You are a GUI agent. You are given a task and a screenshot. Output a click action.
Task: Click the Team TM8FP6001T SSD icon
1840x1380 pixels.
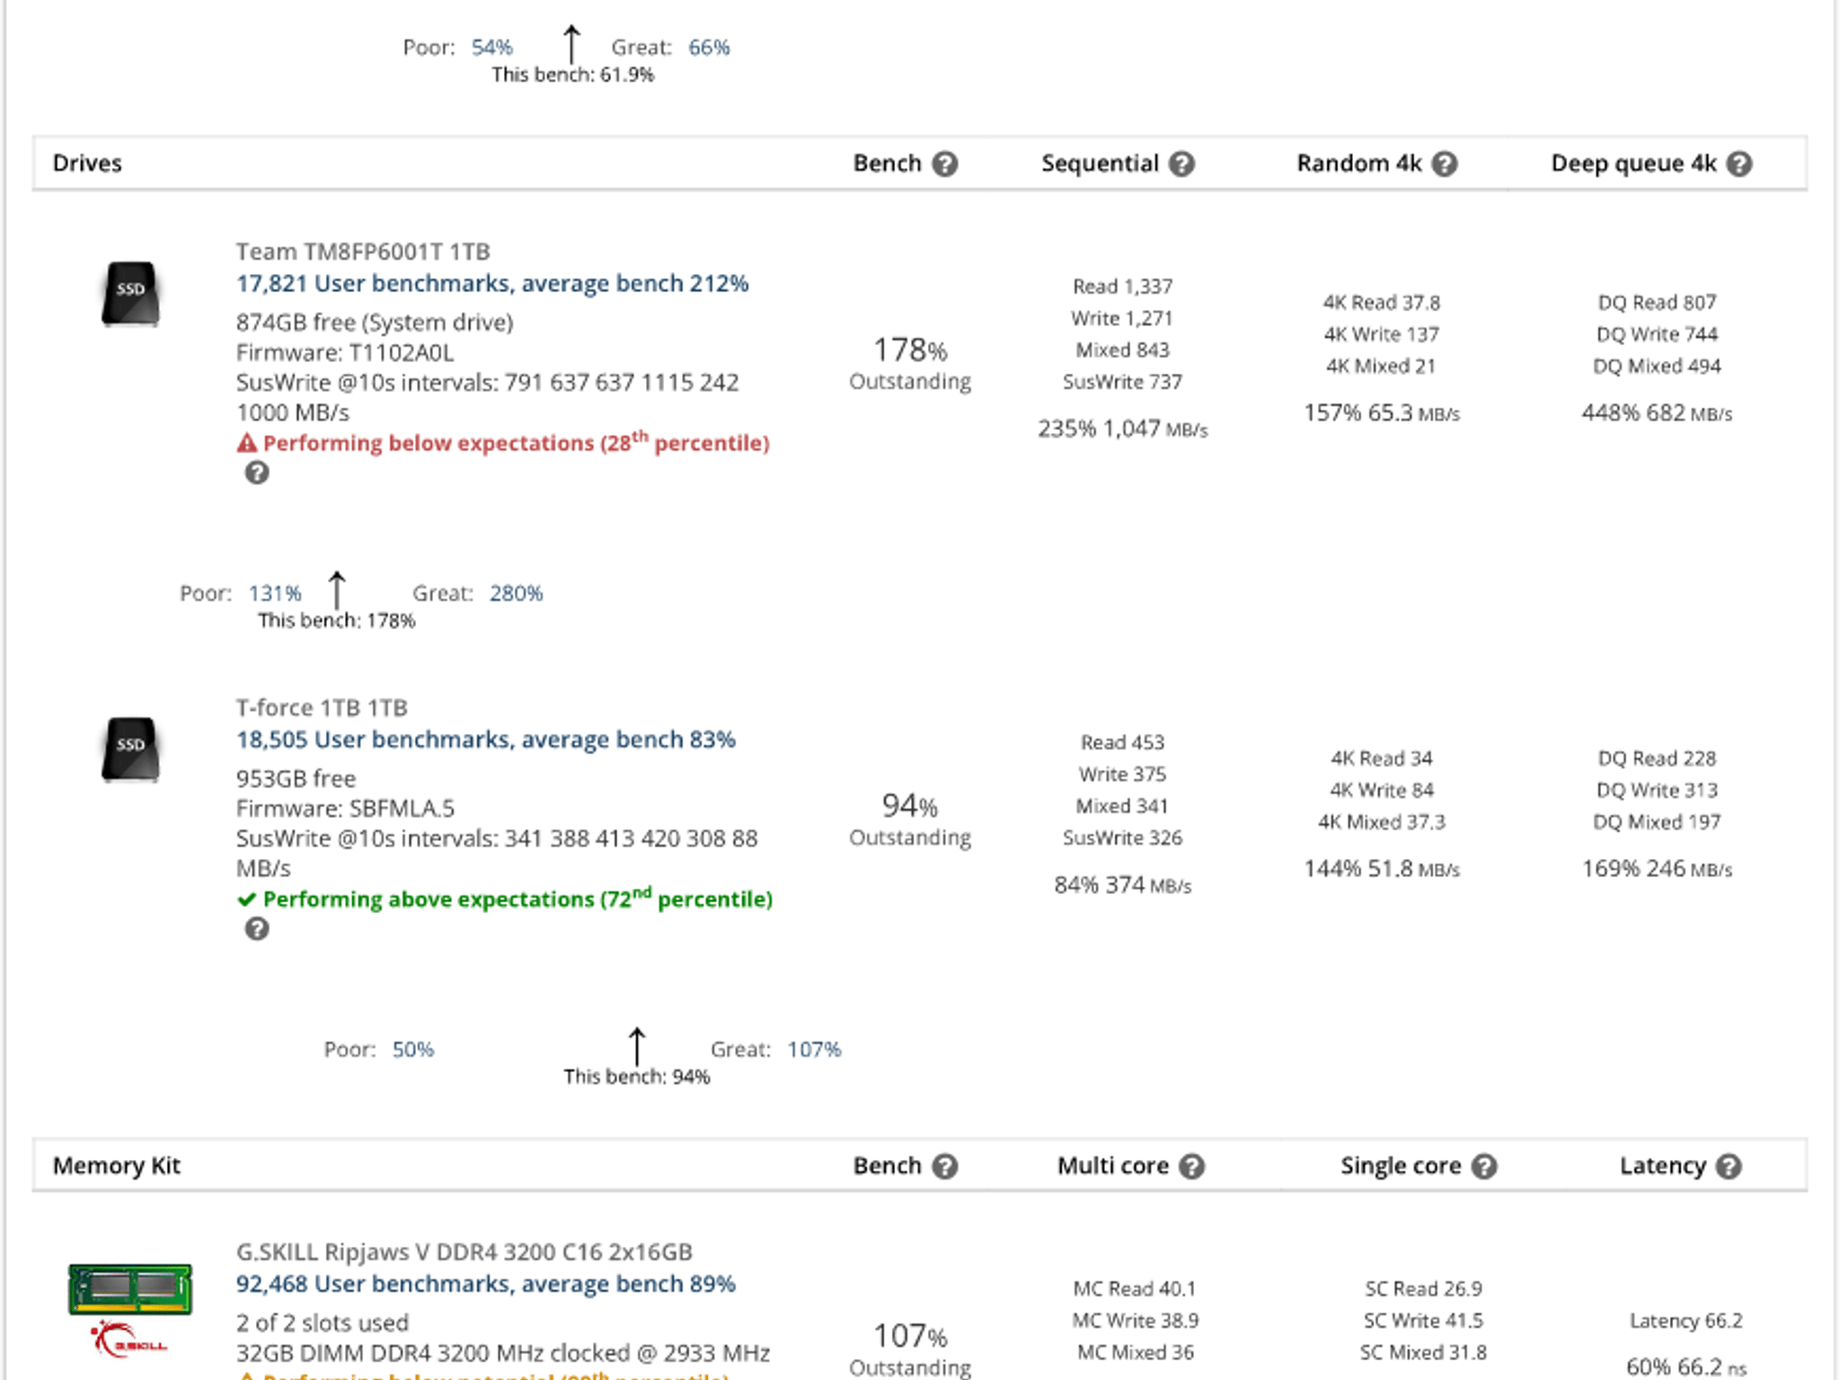(130, 293)
